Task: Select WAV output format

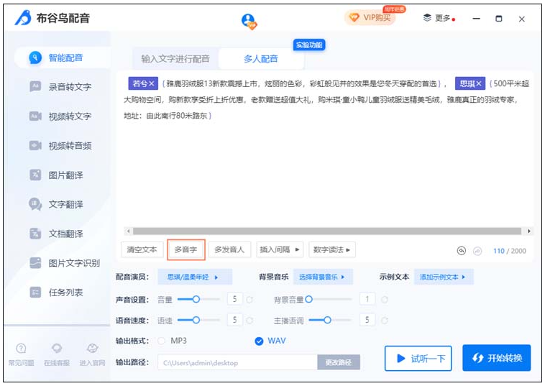Action: 259,341
